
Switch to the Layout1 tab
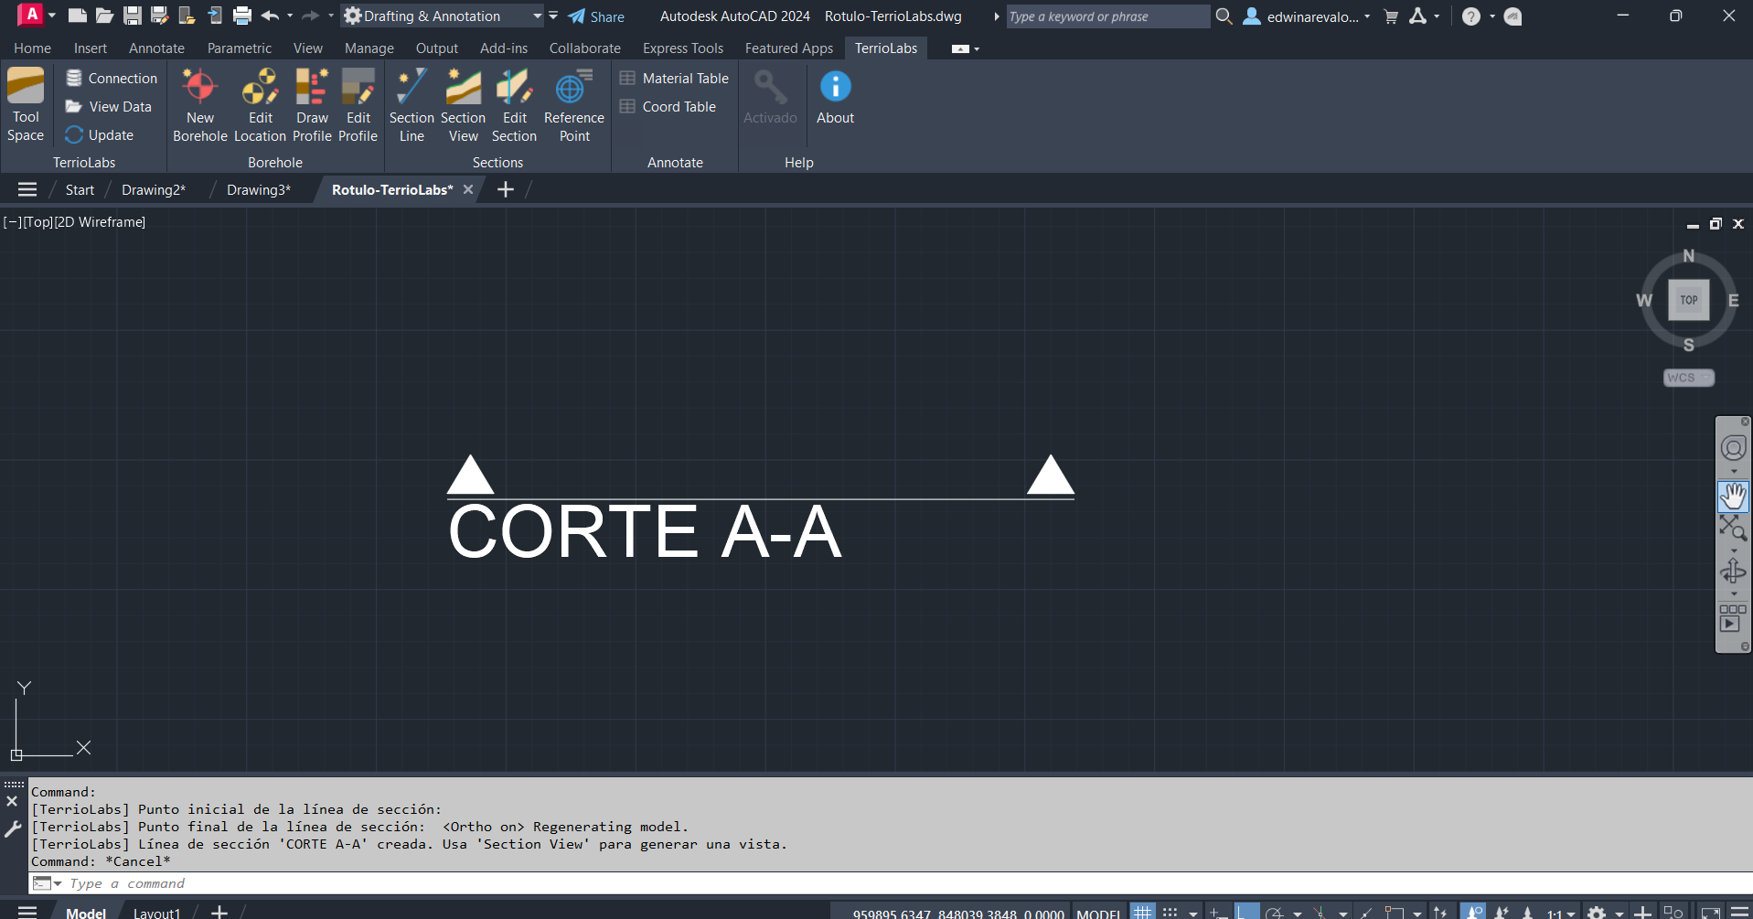click(157, 913)
